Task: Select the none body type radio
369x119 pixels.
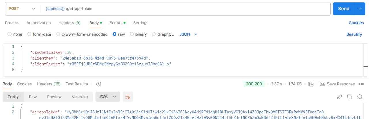Action: coord(10,34)
